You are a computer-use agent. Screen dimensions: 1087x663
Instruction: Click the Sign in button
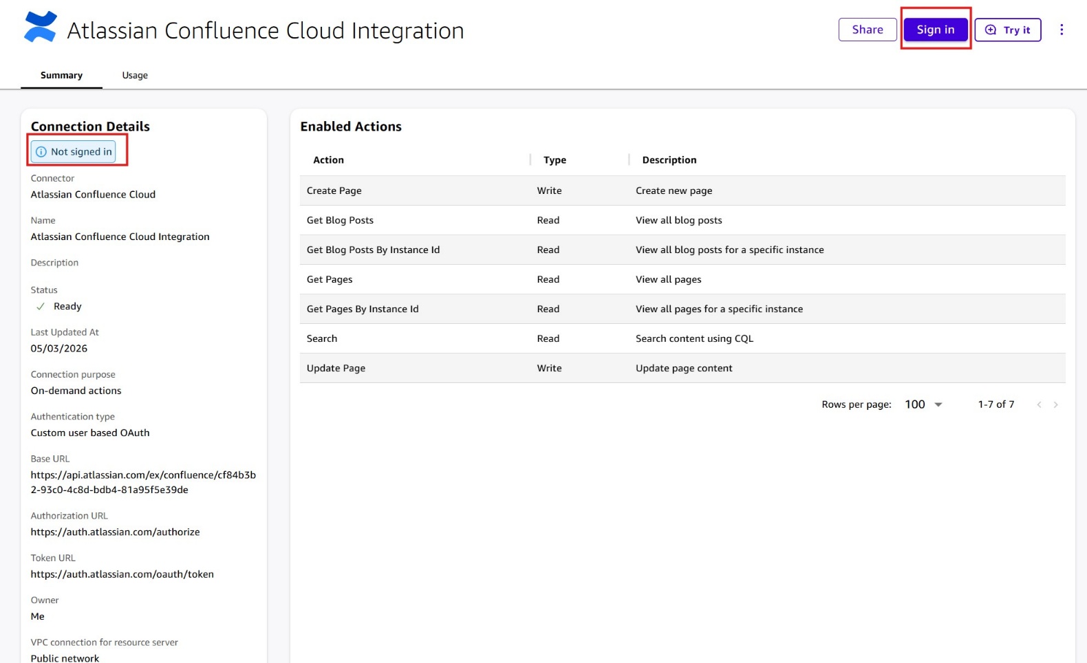936,30
